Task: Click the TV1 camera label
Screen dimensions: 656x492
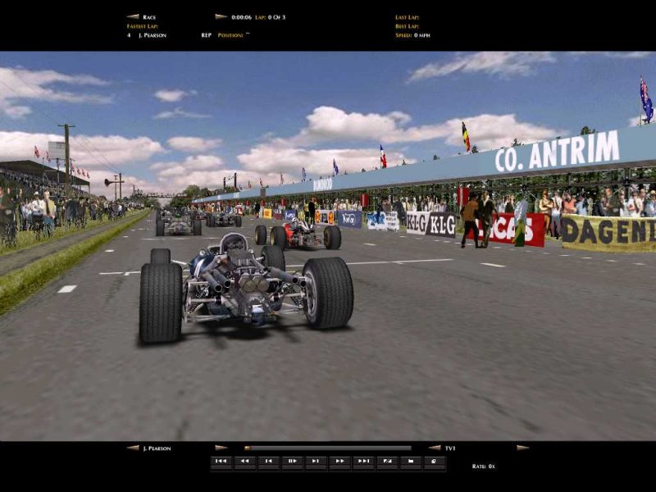Action: [x=450, y=449]
